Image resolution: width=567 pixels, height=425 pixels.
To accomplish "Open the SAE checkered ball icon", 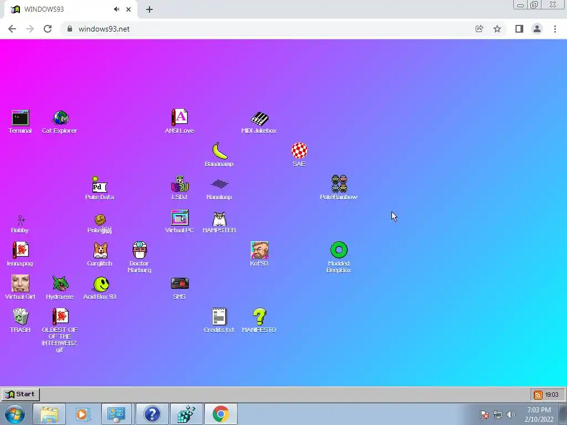I will pos(299,154).
